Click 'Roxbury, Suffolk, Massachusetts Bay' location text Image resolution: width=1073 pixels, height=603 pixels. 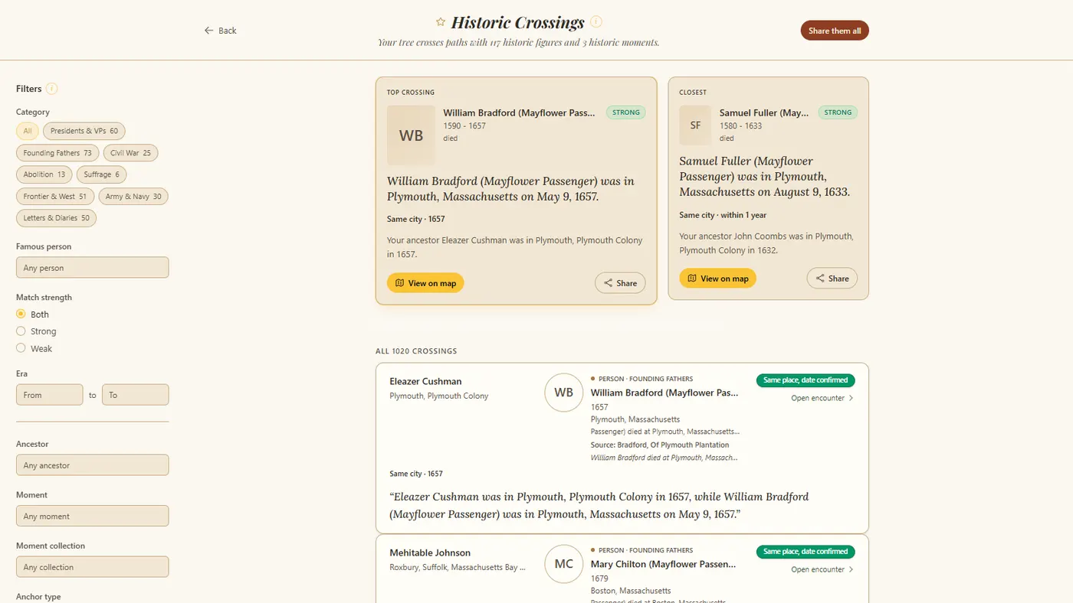(x=458, y=568)
